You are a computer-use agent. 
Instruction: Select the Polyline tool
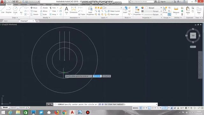pos(9,10)
